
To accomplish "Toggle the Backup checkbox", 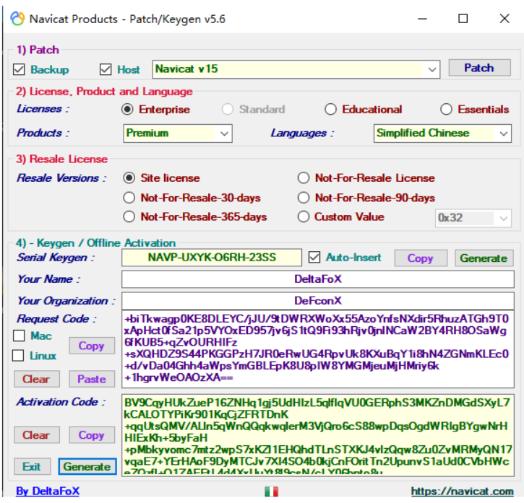I will (x=19, y=69).
